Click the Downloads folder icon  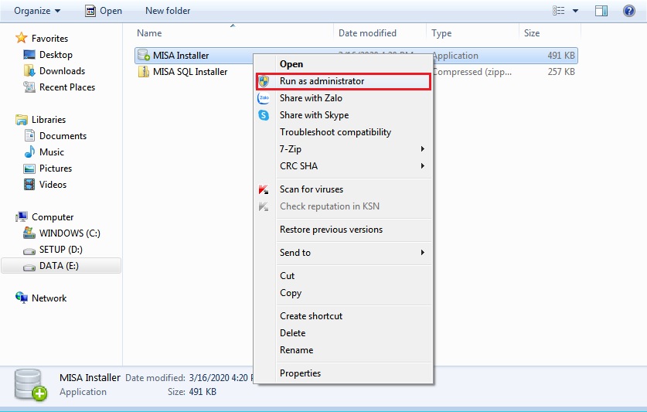point(29,71)
